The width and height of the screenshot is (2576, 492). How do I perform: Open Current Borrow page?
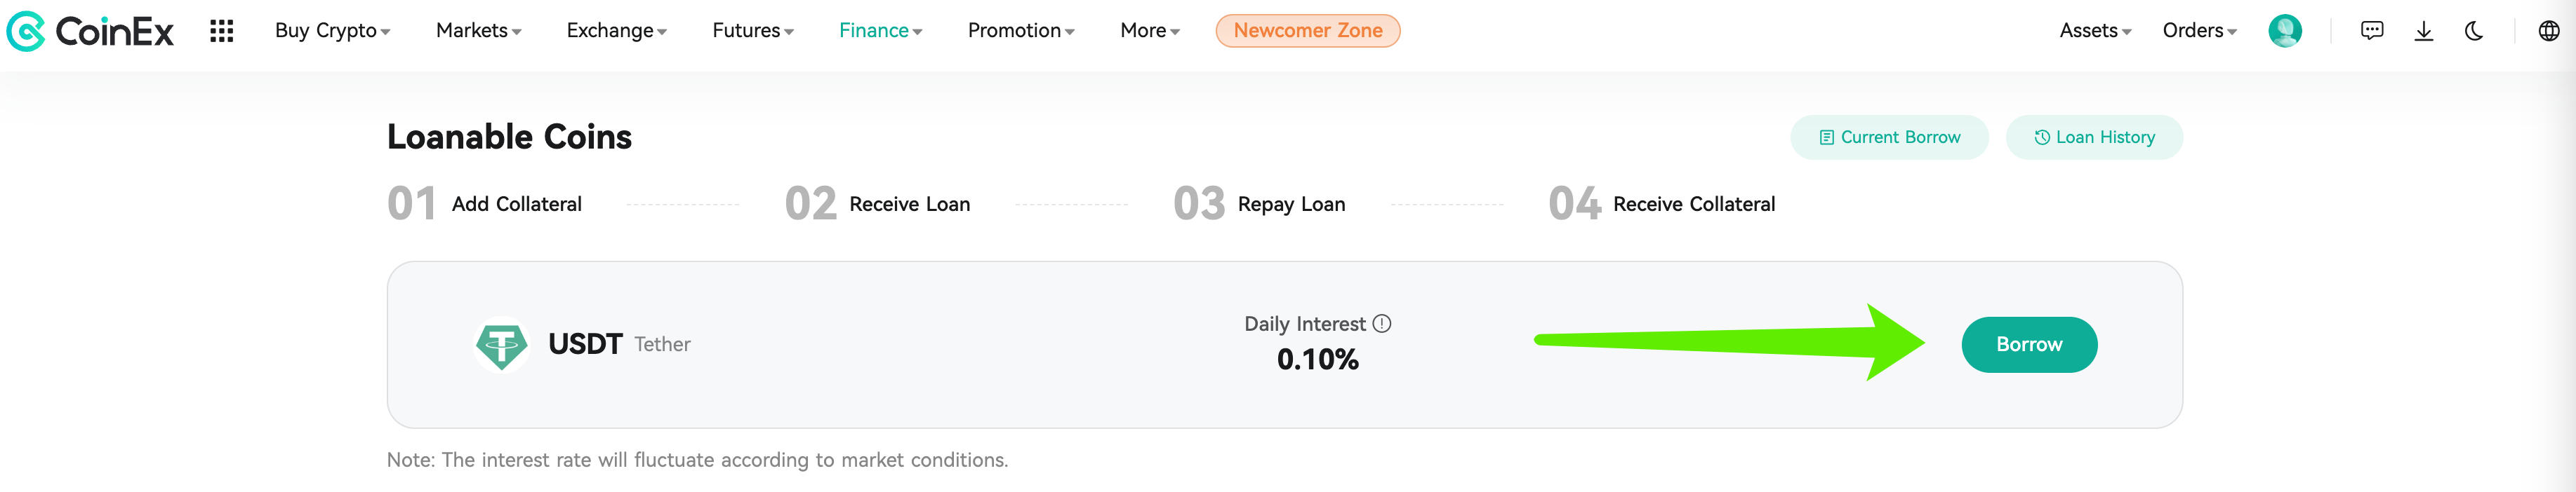point(1889,137)
